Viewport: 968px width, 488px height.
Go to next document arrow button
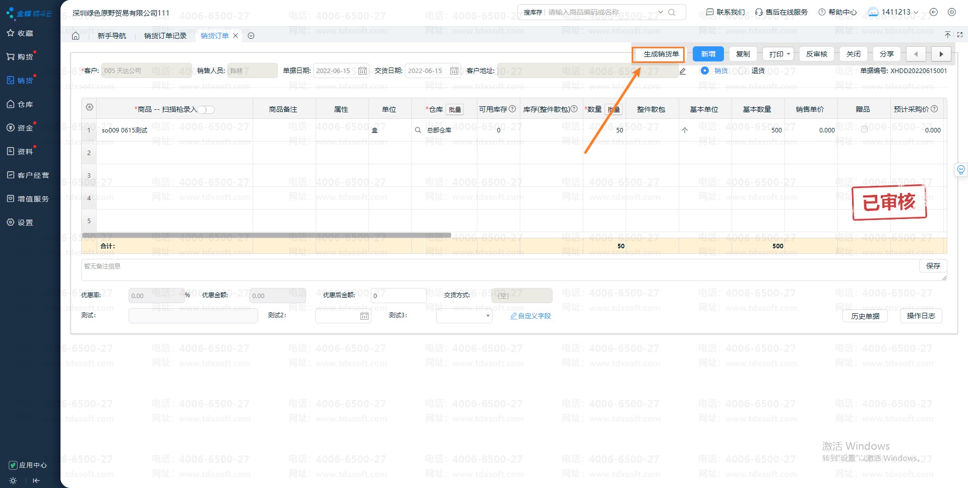point(941,54)
